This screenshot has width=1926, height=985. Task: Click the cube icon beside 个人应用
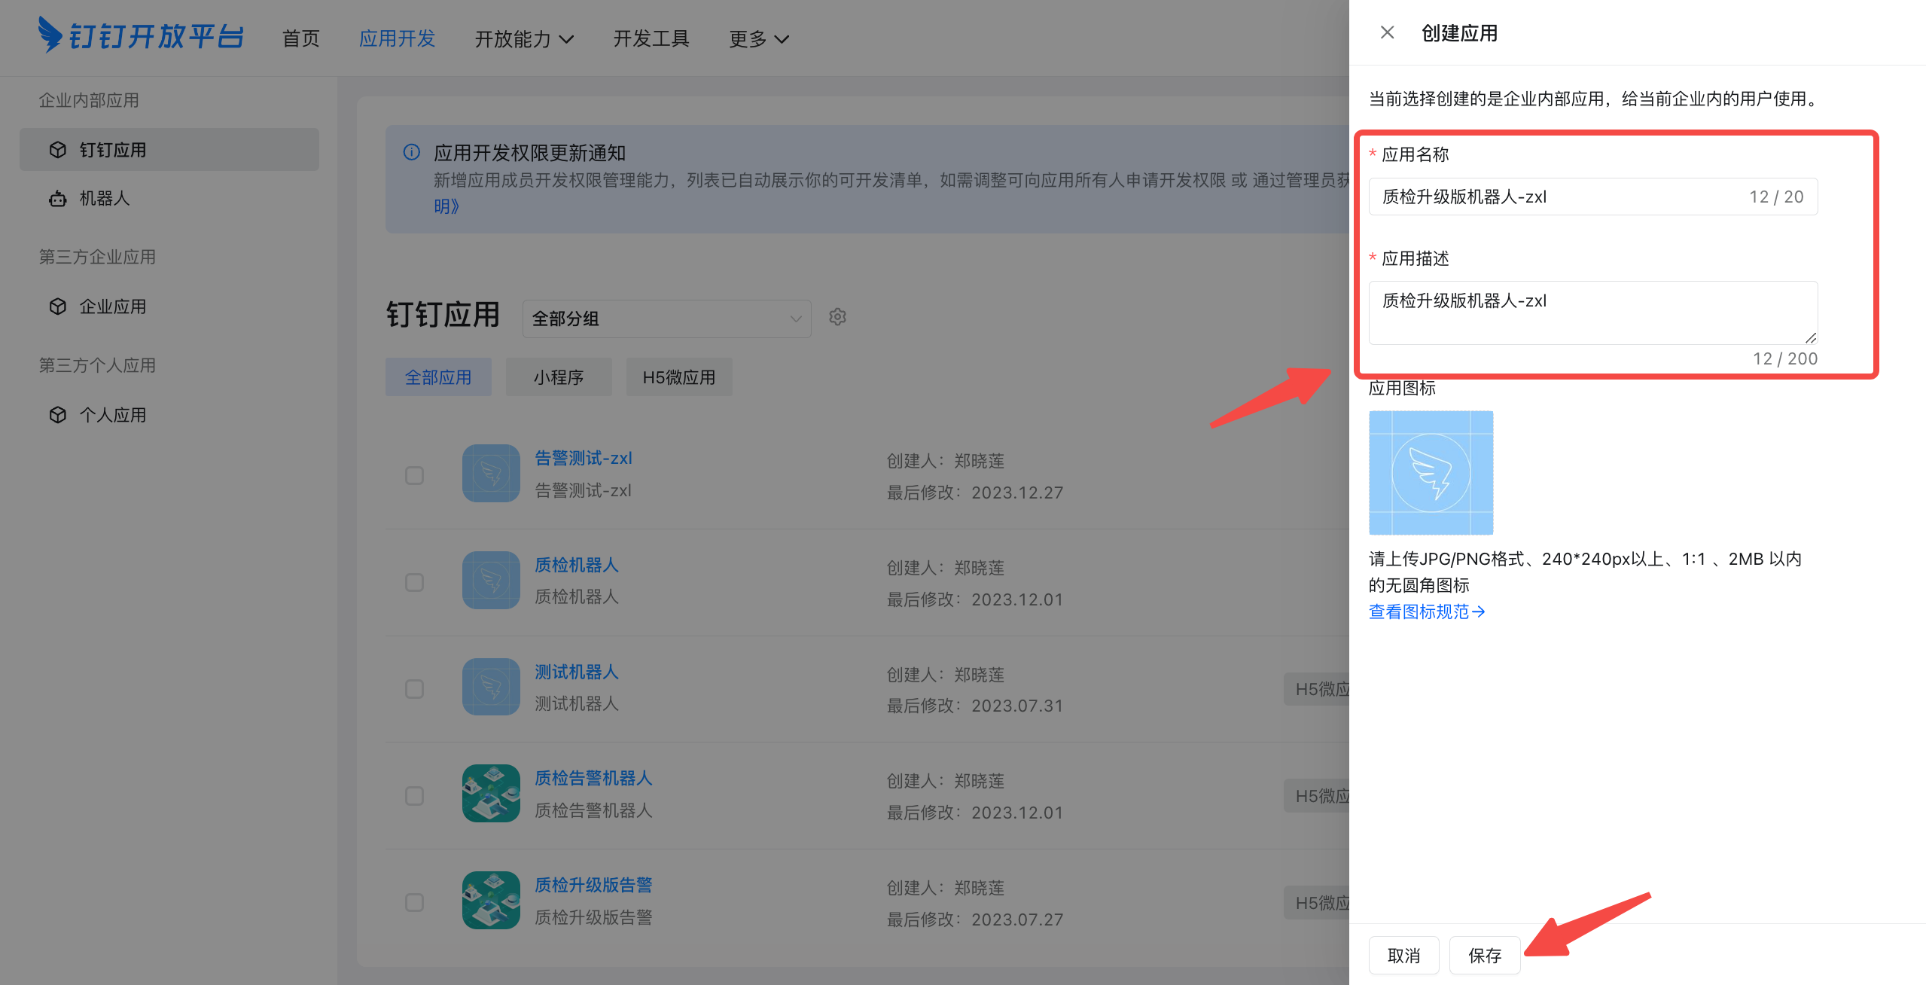58,415
